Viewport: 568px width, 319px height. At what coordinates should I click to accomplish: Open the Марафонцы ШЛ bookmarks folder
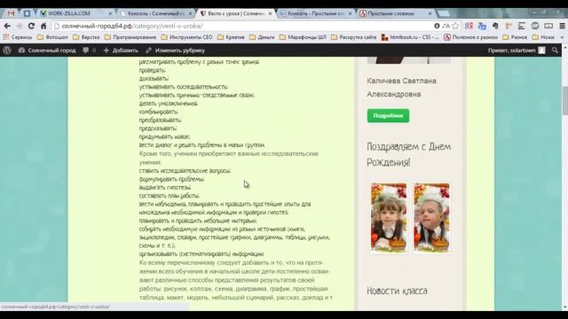point(303,37)
